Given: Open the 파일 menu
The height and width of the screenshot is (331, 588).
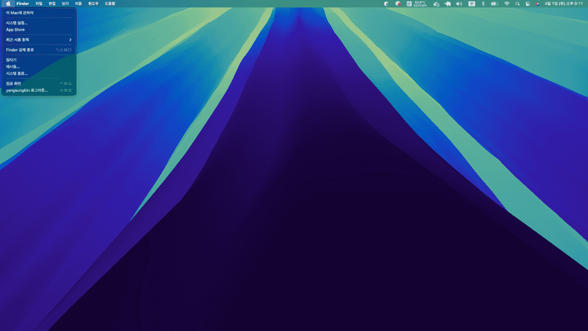Looking at the screenshot, I should click(39, 4).
